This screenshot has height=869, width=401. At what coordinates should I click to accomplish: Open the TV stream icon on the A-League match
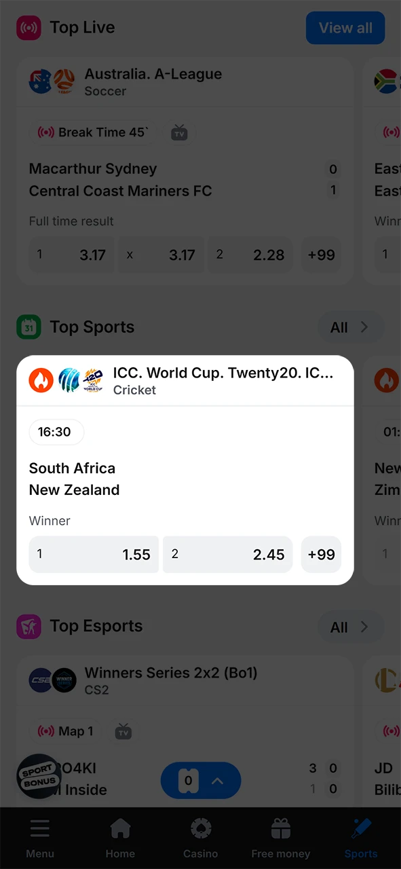click(179, 132)
